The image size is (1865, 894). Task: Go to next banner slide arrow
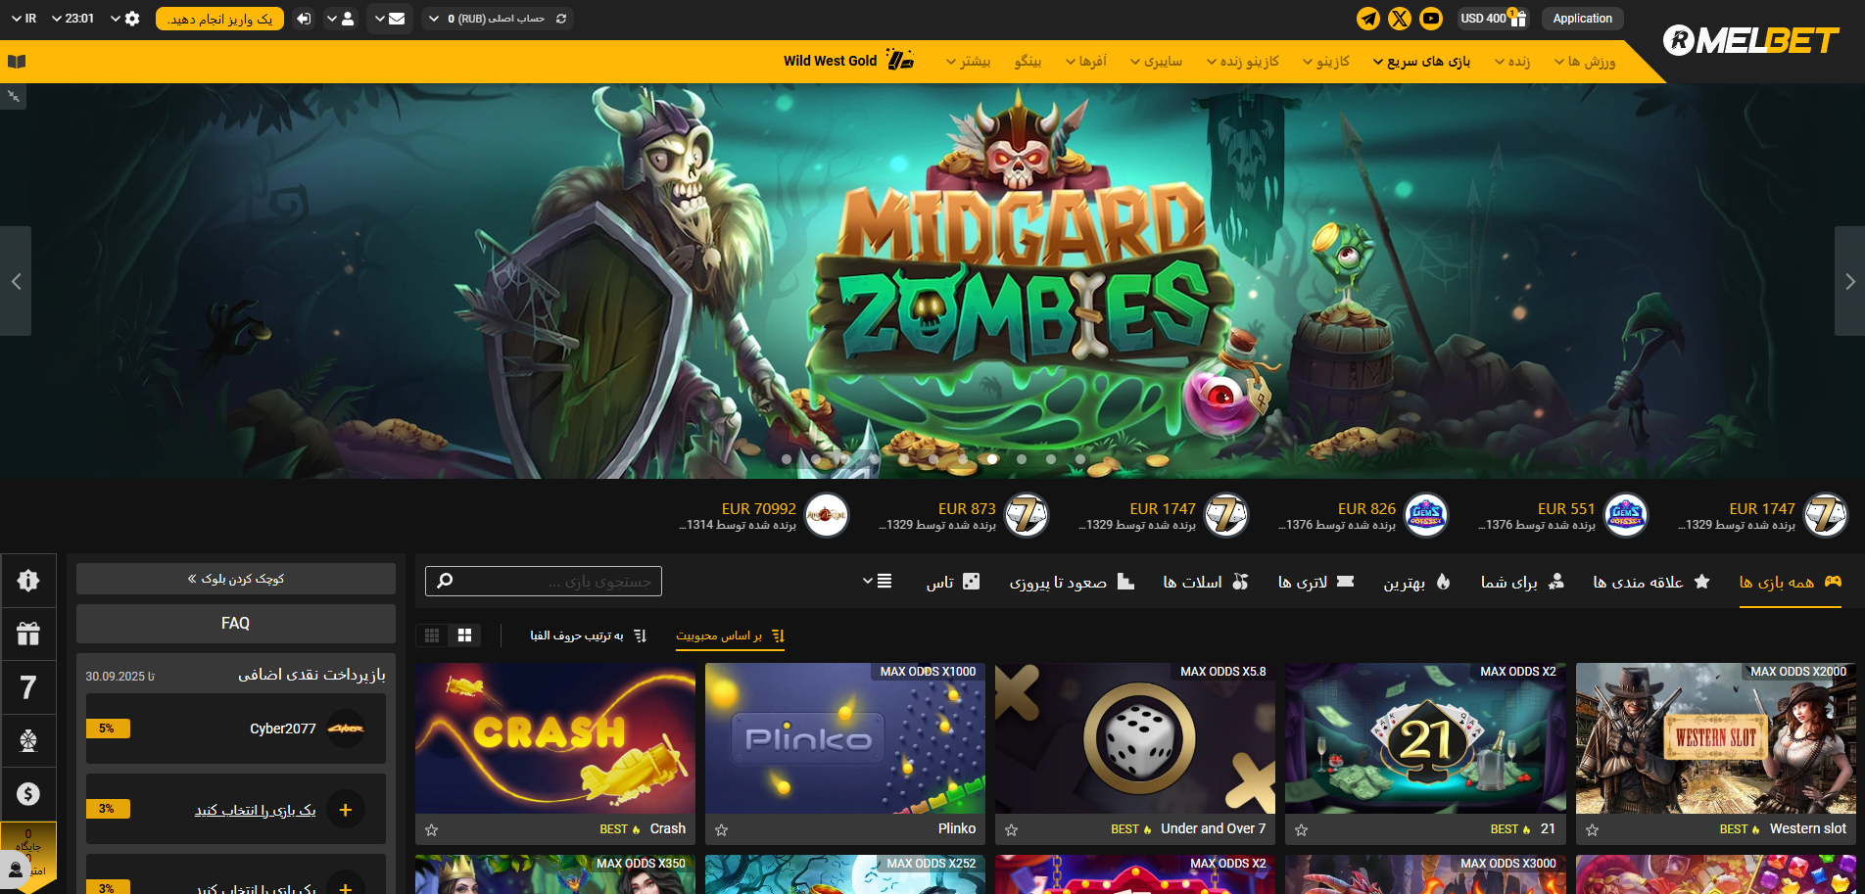pos(1849,281)
